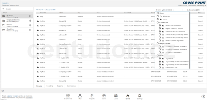
Task: Click the error icon beside Tag in field
Action: [163, 58]
